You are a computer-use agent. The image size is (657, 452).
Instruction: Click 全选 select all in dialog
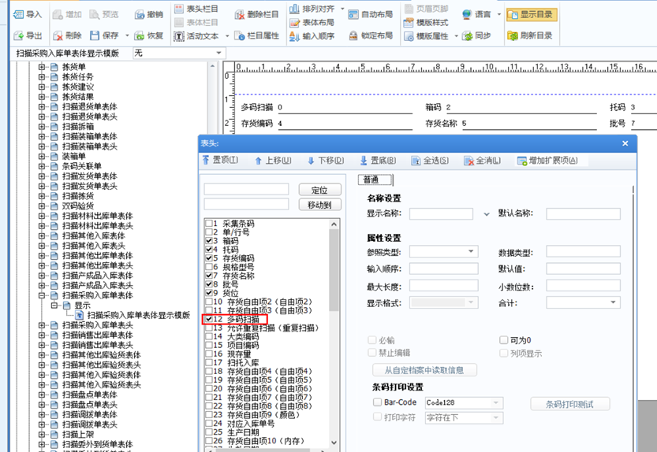coord(430,161)
